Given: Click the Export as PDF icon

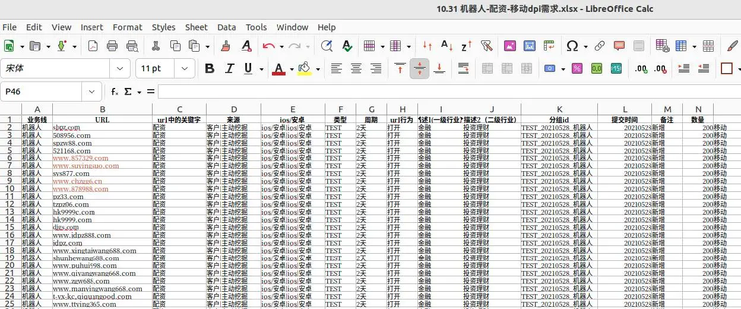Looking at the screenshot, I should click(x=93, y=46).
